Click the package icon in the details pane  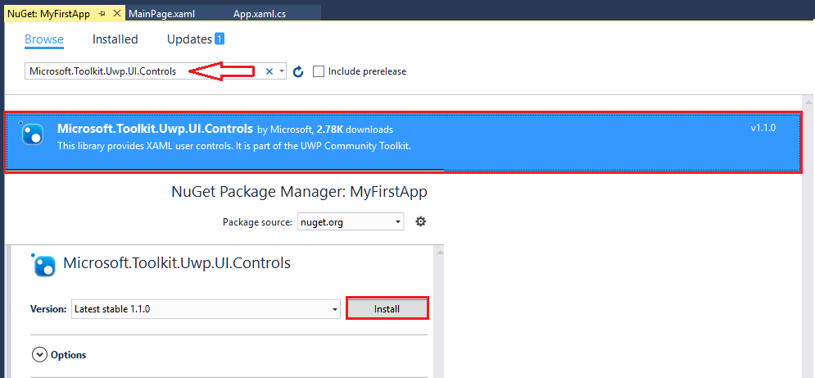(x=44, y=264)
